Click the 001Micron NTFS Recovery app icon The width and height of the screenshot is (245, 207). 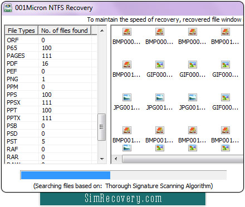point(8,8)
